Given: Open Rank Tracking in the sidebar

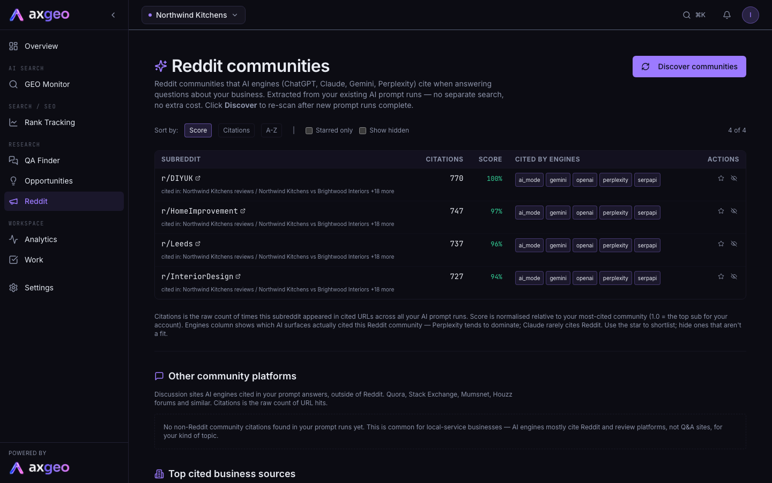Looking at the screenshot, I should 64,122.
